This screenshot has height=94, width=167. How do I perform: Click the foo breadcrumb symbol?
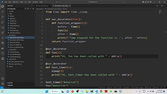tap(65, 9)
